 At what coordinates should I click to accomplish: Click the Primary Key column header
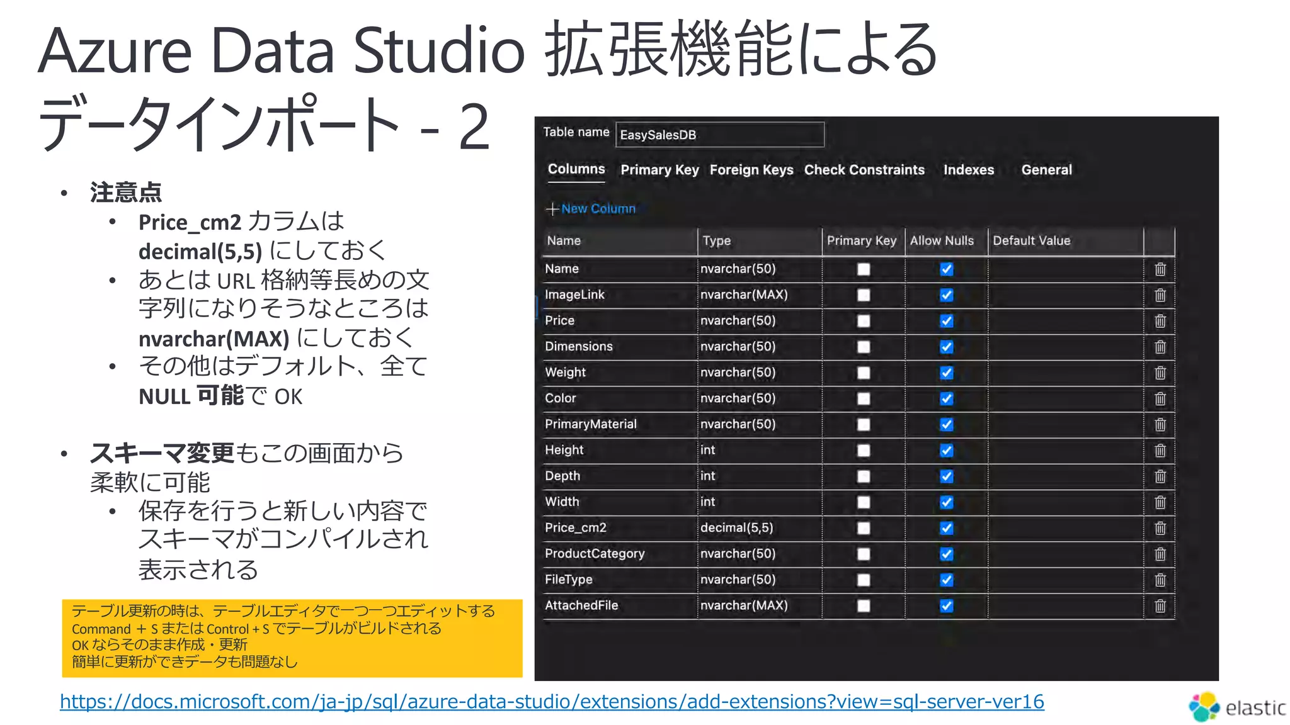863,241
